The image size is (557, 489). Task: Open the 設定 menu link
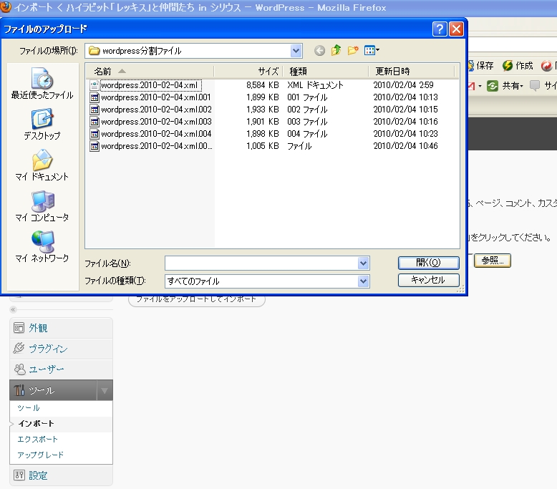coord(38,475)
